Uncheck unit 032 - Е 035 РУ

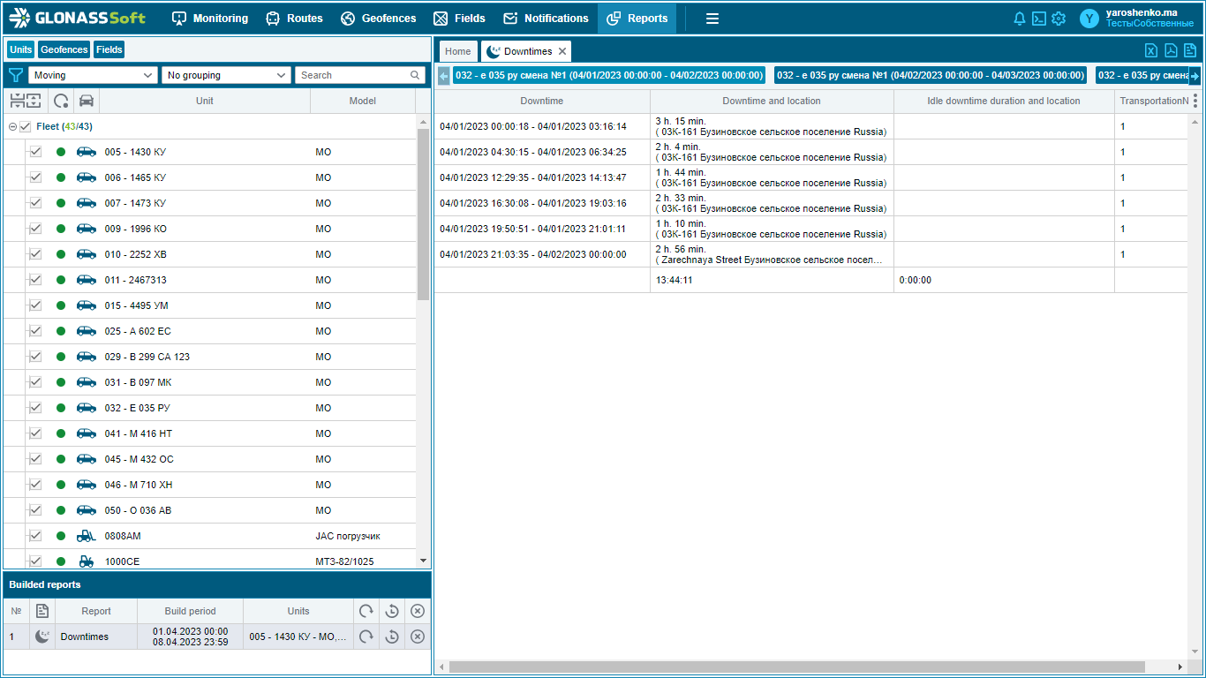point(35,408)
